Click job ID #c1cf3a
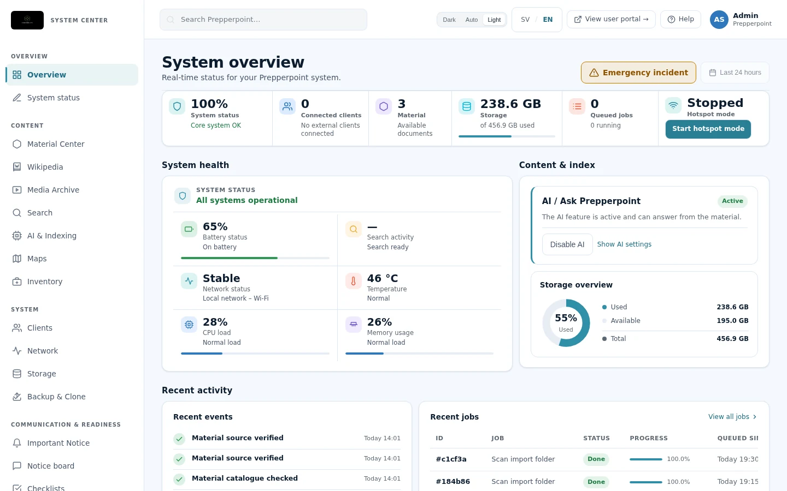Viewport: 787px width, 491px height. tap(451, 459)
